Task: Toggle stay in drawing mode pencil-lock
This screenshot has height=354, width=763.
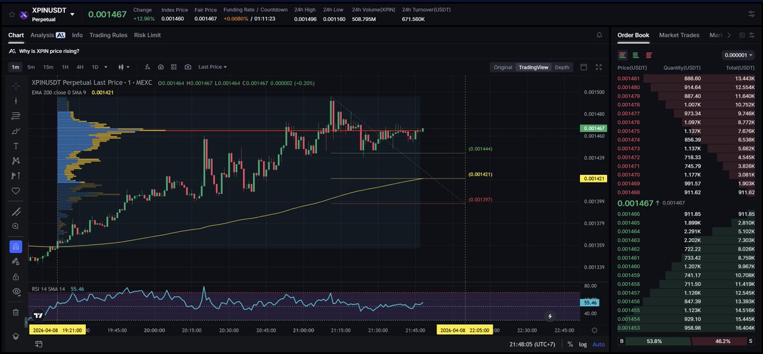Action: pos(16,261)
